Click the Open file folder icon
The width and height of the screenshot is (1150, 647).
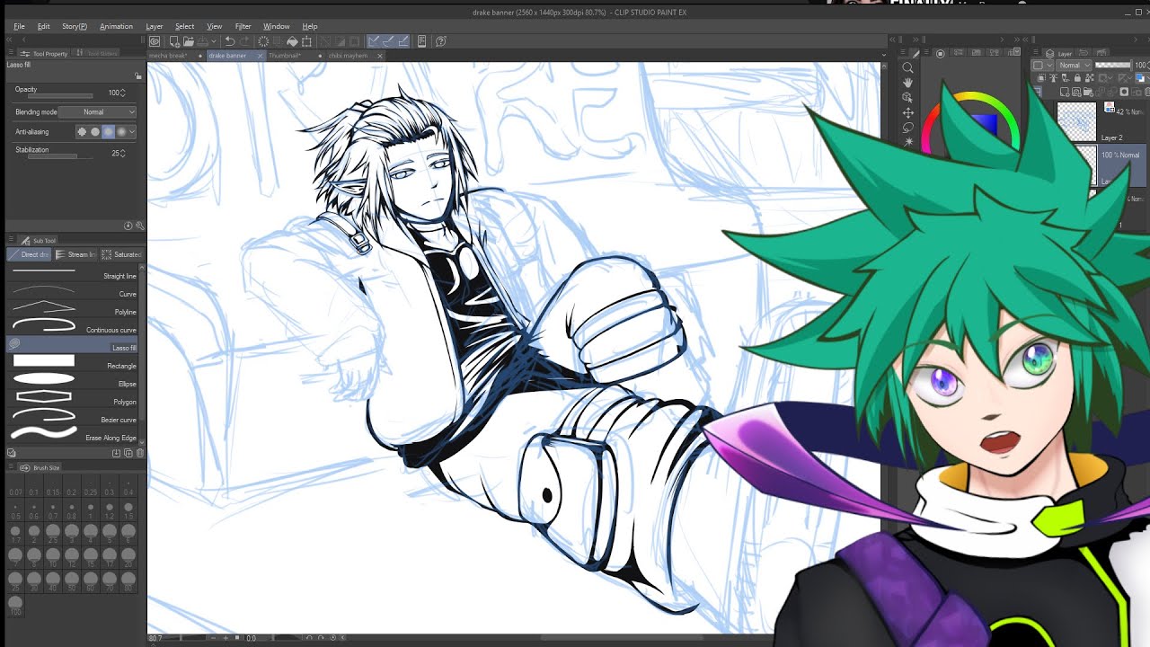(x=189, y=41)
